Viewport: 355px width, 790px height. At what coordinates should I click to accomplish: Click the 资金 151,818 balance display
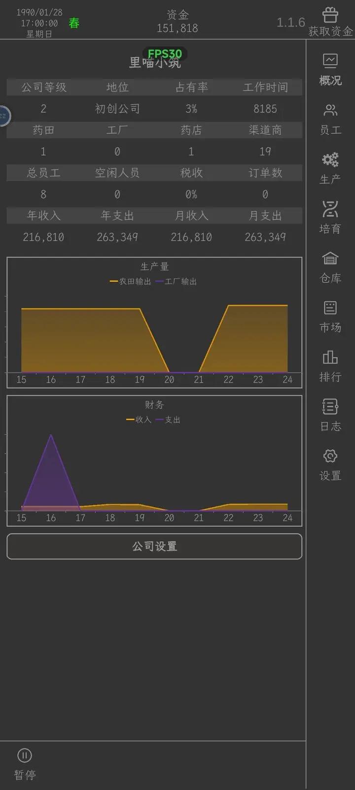tap(177, 22)
